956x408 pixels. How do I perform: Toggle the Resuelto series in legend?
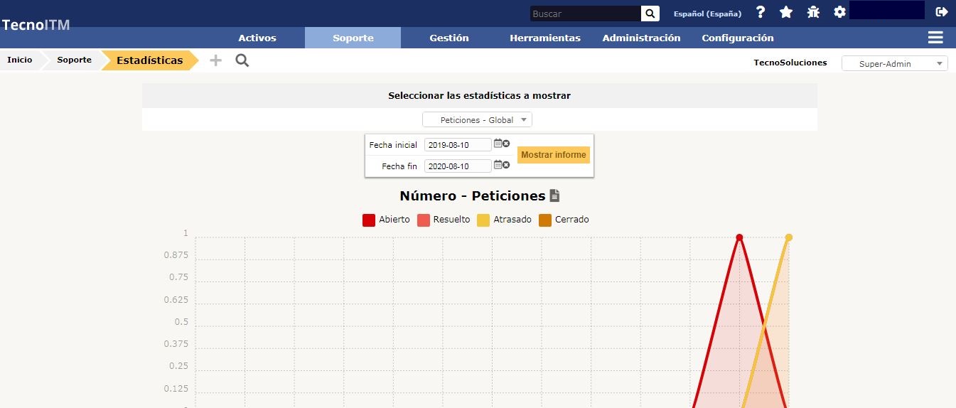click(444, 220)
